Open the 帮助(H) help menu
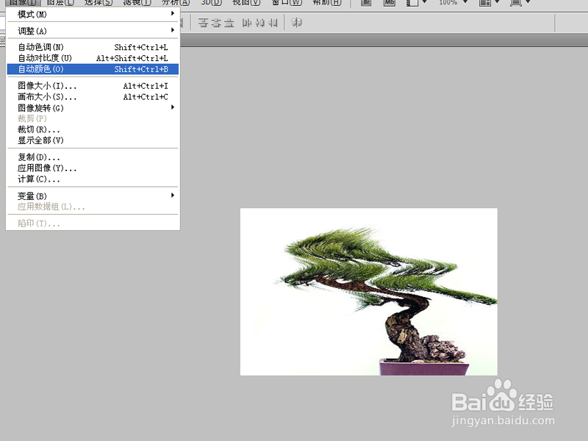Viewport: 588px width, 441px height. click(327, 2)
